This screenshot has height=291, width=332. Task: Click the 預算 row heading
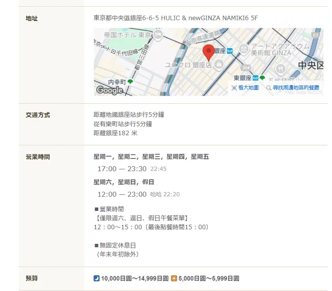pyautogui.click(x=32, y=278)
